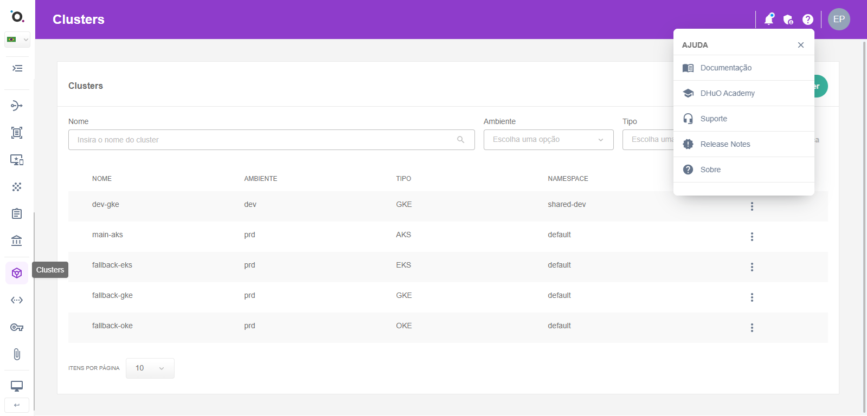Open the monitor icon near the sidebar bottom
This screenshot has height=416, width=867.
tap(17, 386)
